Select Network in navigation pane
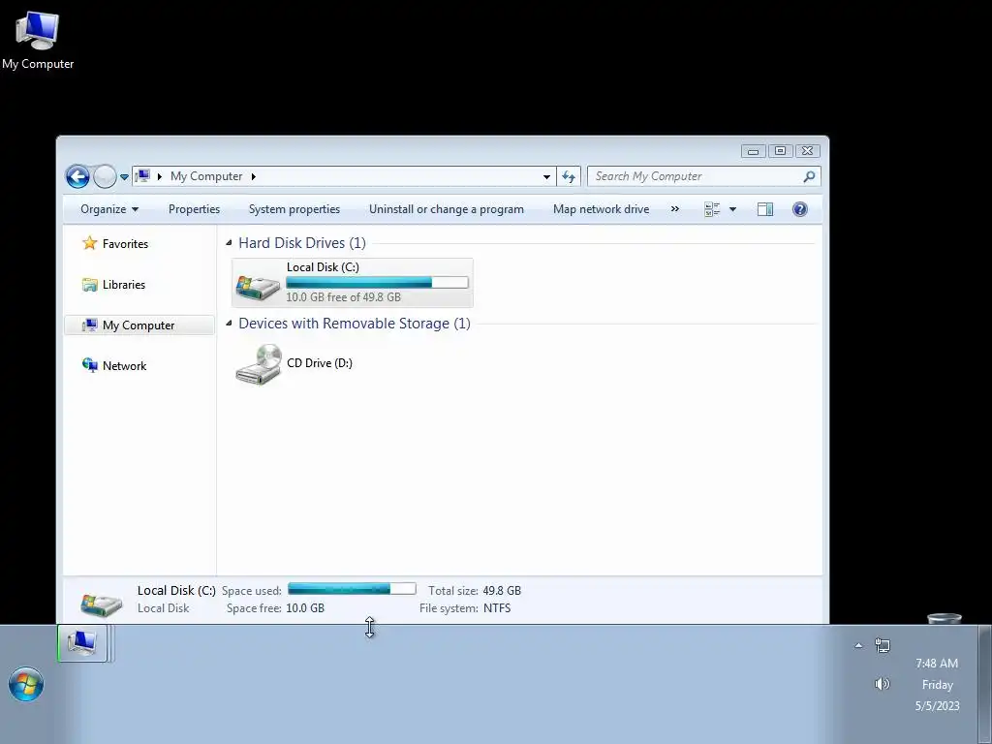The height and width of the screenshot is (744, 992). tap(124, 365)
